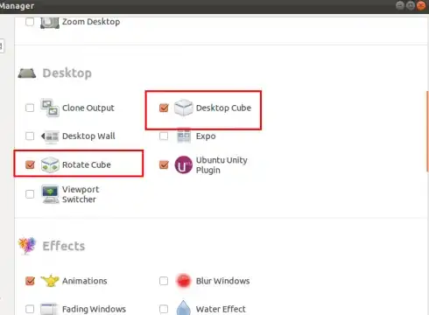
Task: Open the Water Effect droplet icon
Action: pos(184,307)
